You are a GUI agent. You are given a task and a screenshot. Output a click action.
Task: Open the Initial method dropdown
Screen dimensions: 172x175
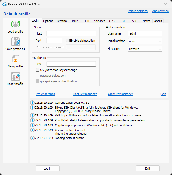tap(145, 41)
